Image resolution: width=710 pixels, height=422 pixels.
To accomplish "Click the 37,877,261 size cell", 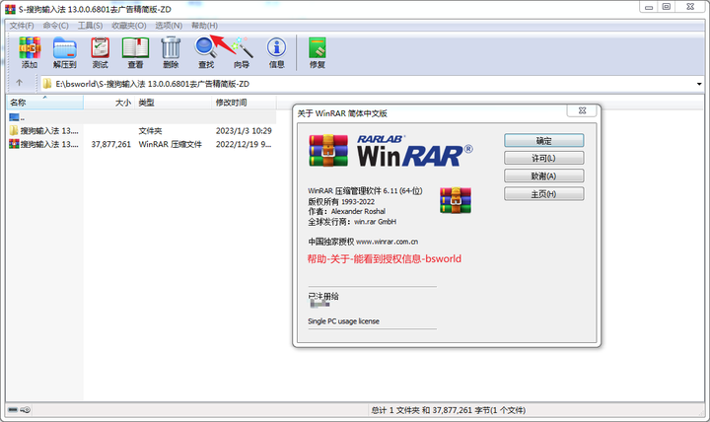I will tap(110, 144).
